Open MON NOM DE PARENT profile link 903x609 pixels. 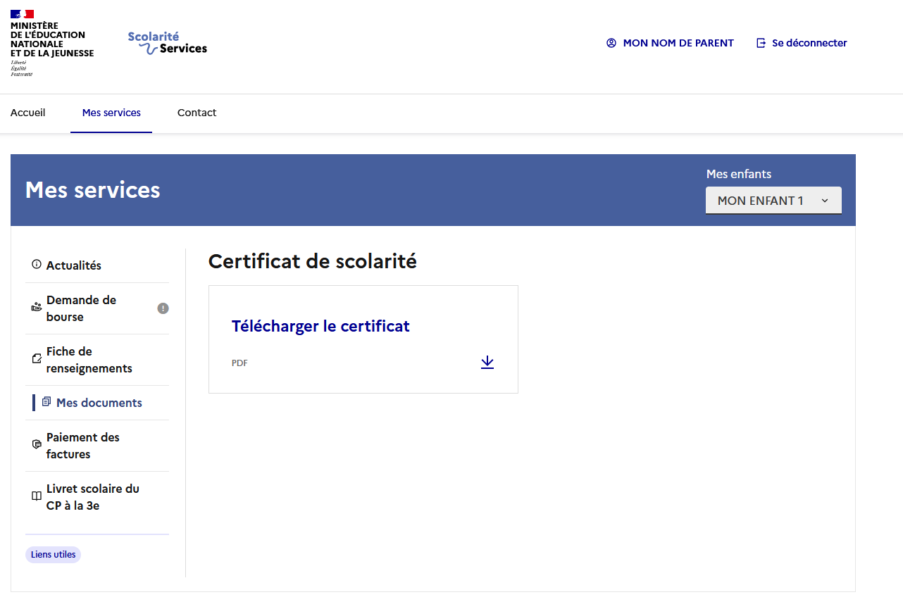tap(678, 43)
